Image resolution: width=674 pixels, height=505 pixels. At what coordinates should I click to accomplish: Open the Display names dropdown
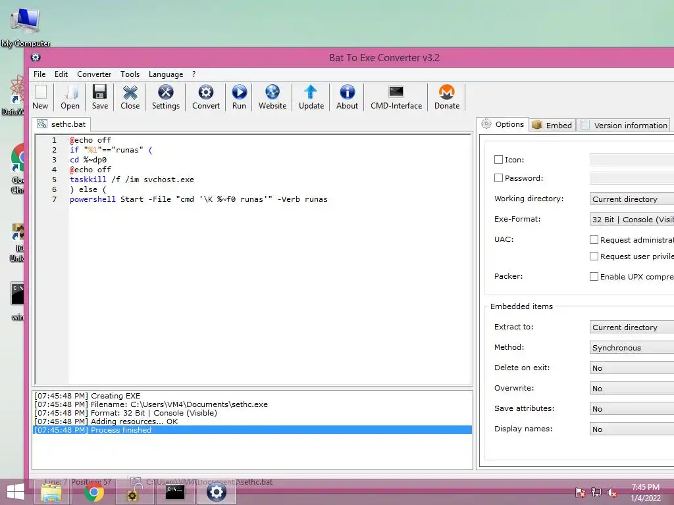point(632,429)
